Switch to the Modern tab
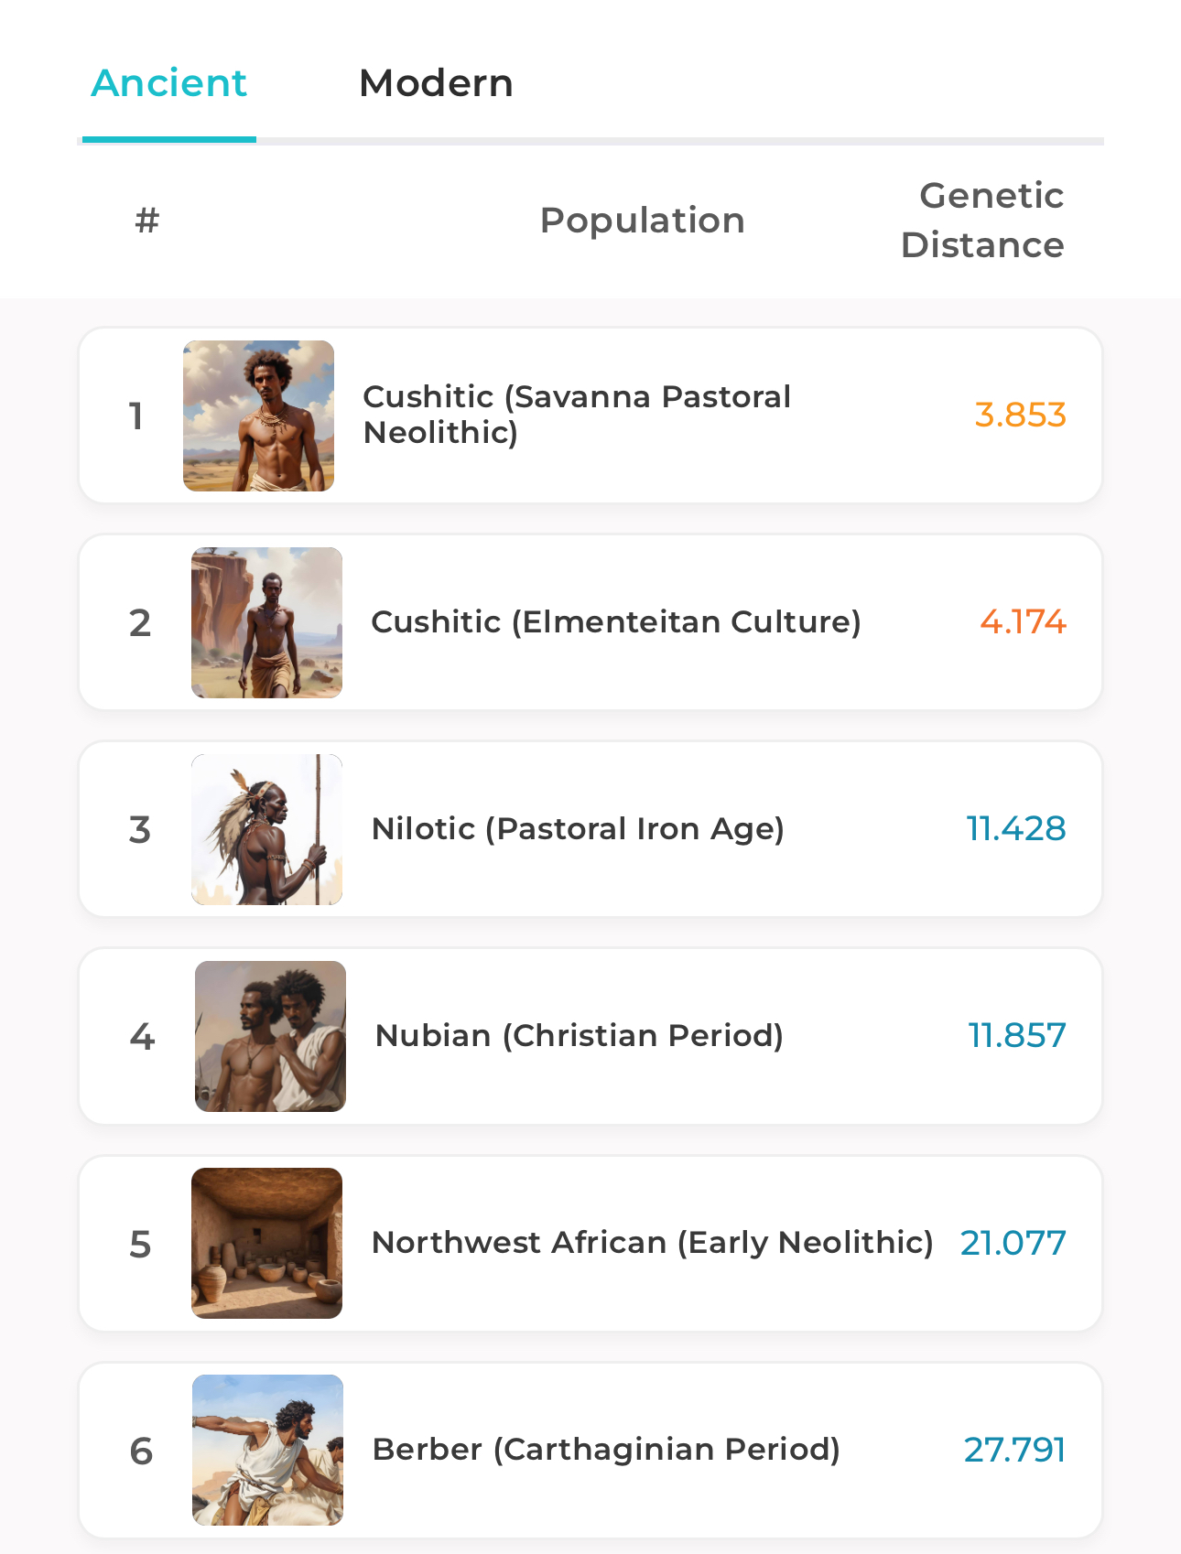1181x1554 pixels. click(436, 83)
